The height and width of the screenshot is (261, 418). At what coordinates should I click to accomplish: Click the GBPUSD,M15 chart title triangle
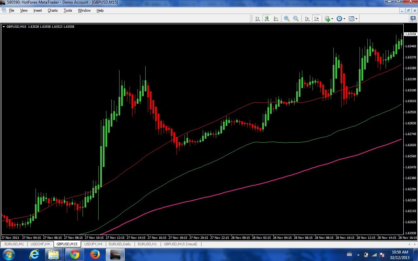pos(4,27)
